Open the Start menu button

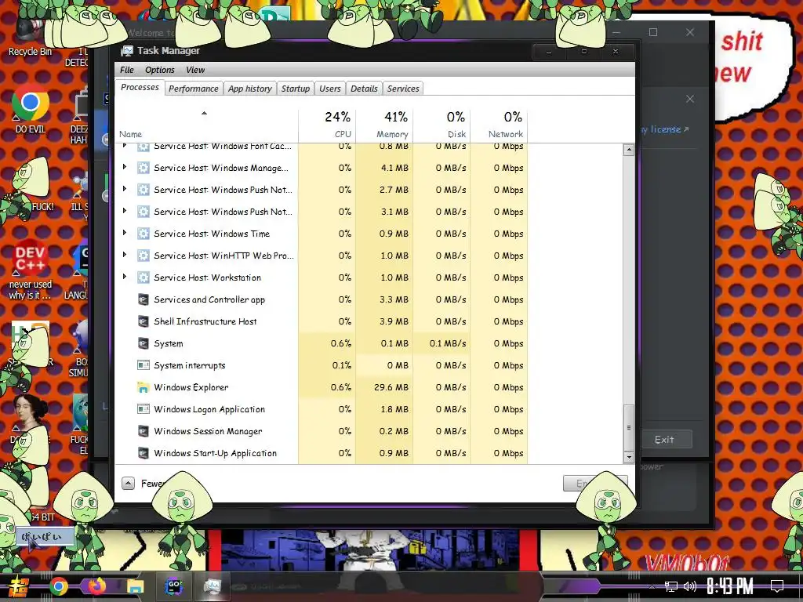[x=19, y=586]
